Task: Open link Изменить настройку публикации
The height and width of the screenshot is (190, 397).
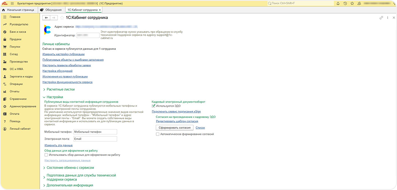Action: (64, 54)
